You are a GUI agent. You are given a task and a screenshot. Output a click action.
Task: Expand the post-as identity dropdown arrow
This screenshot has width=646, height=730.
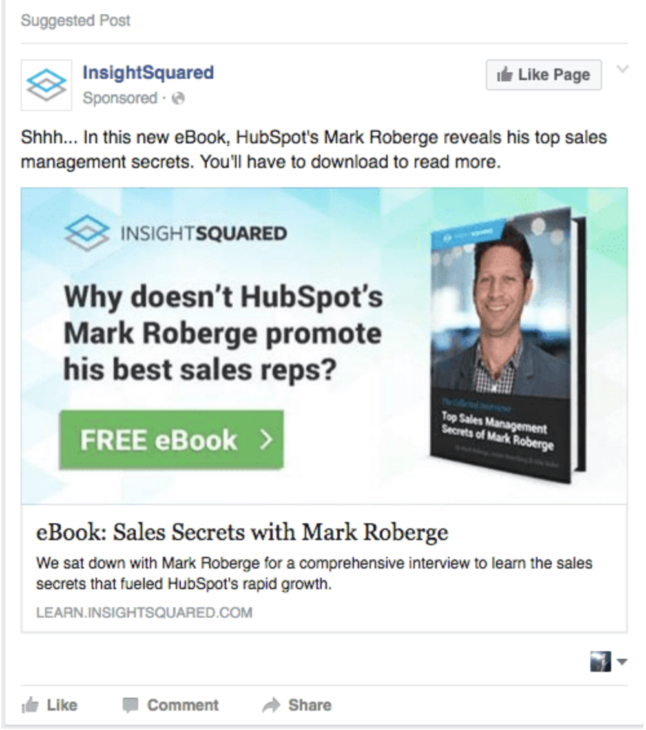(622, 662)
